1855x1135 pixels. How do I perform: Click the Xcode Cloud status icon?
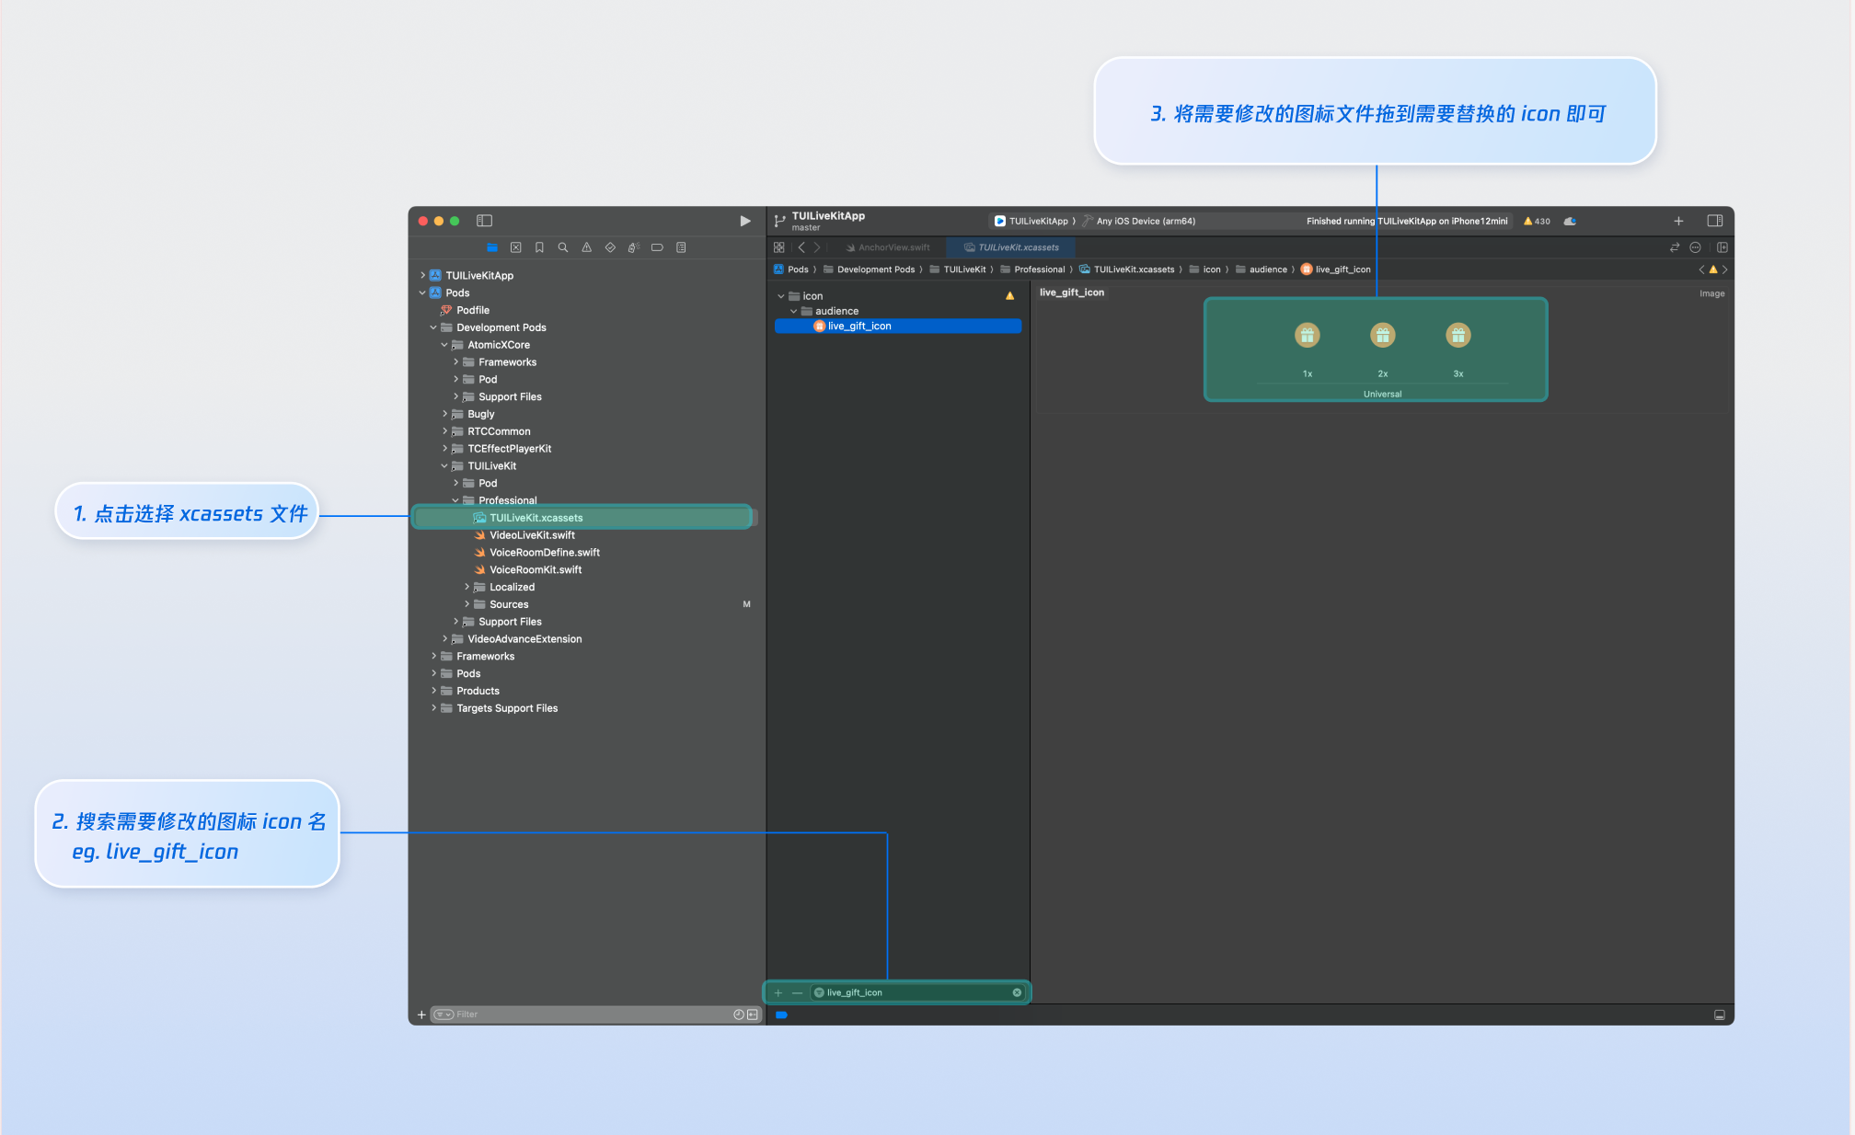(1570, 221)
